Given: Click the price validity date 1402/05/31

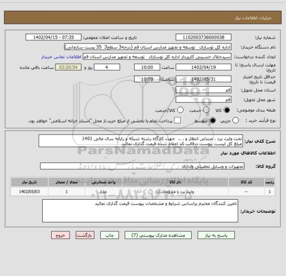Looking at the screenshot, I should coord(204,79).
